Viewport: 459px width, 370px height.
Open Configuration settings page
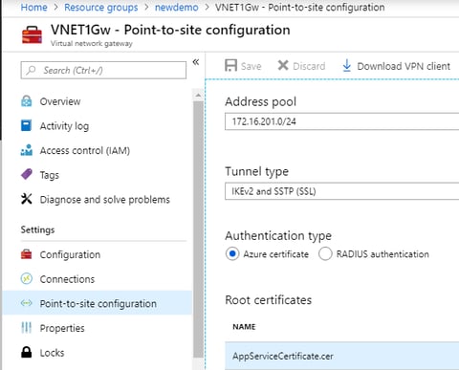(x=70, y=255)
